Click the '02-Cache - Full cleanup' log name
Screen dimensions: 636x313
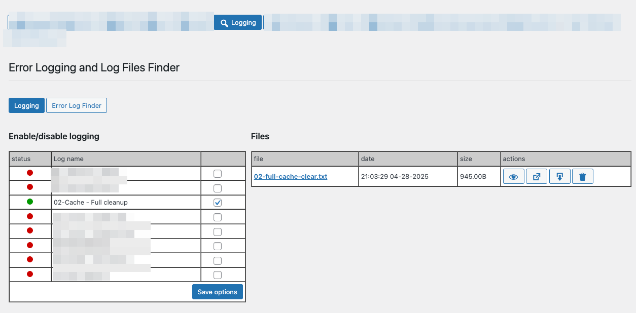[x=91, y=202]
